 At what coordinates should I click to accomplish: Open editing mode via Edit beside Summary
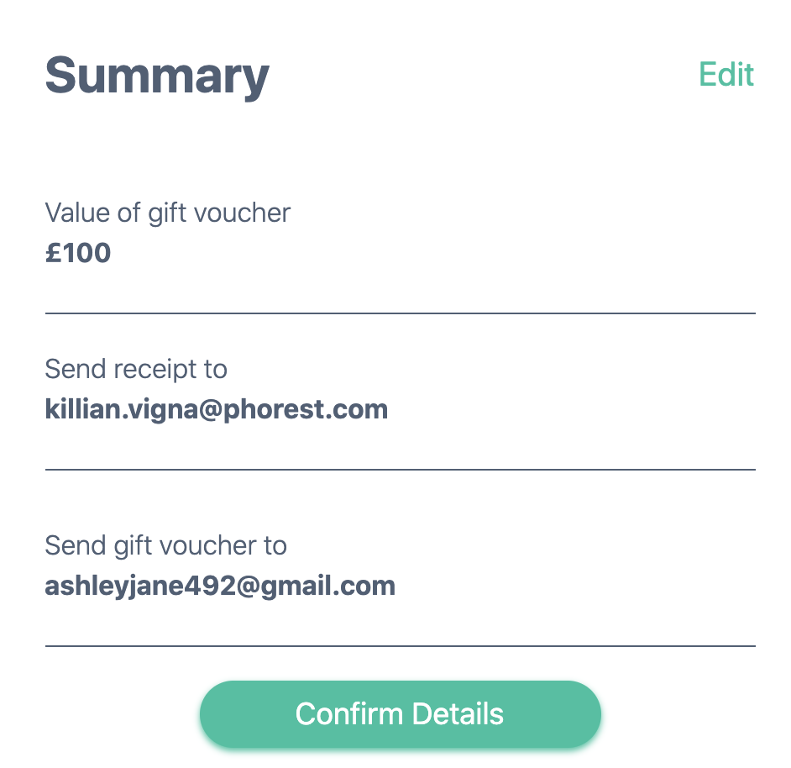726,75
